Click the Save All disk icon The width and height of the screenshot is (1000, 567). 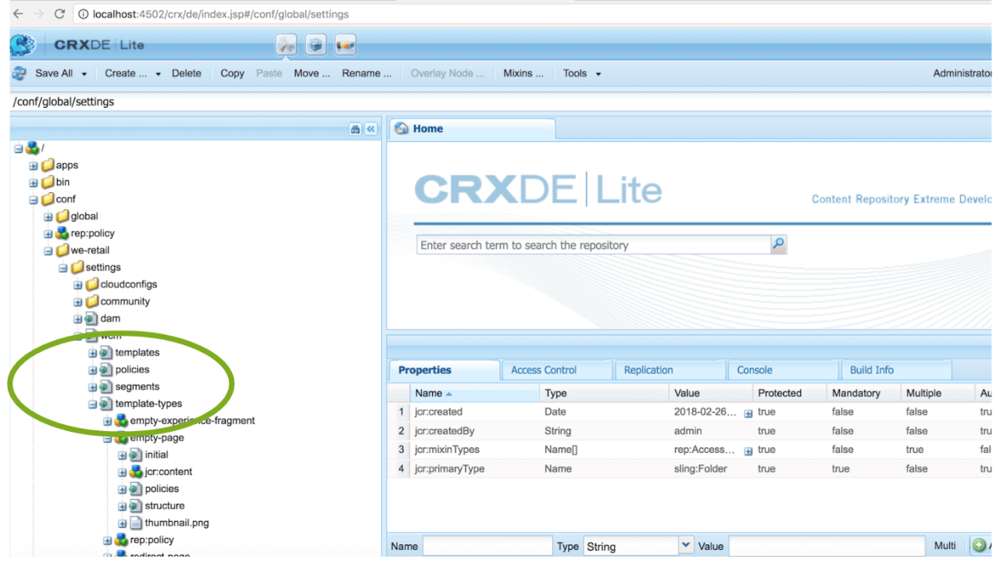(20, 73)
